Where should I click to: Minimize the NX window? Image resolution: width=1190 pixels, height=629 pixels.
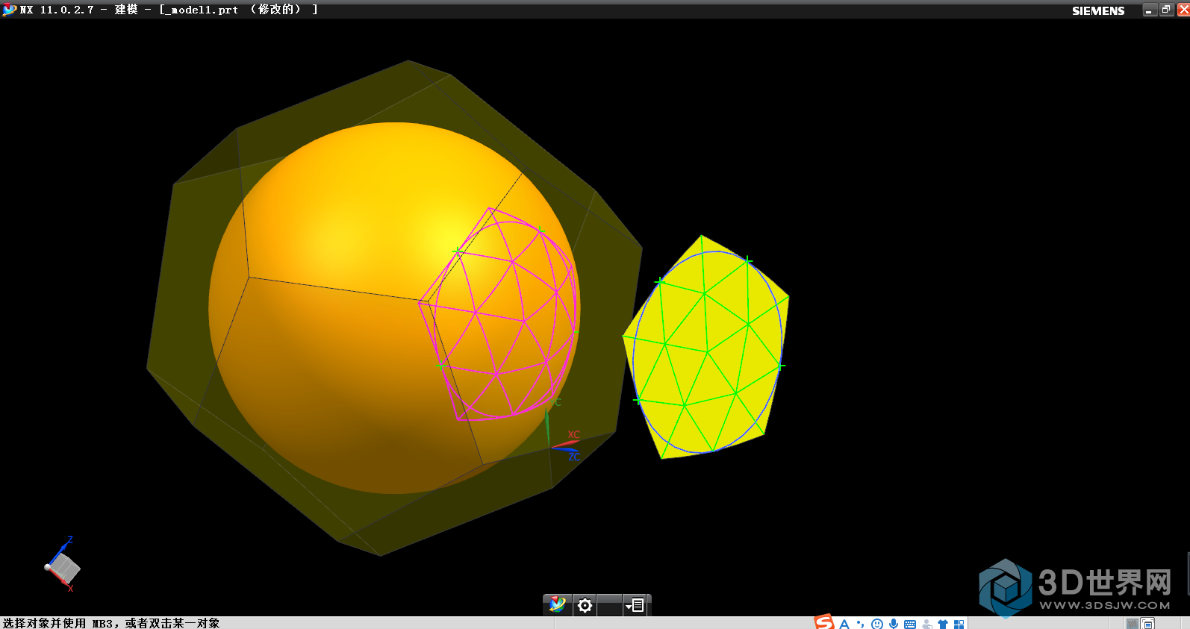1150,10
